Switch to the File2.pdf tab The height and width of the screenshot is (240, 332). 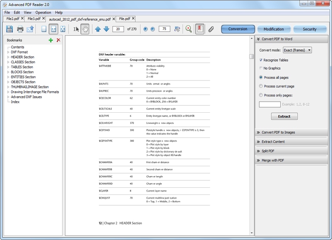coord(13,19)
